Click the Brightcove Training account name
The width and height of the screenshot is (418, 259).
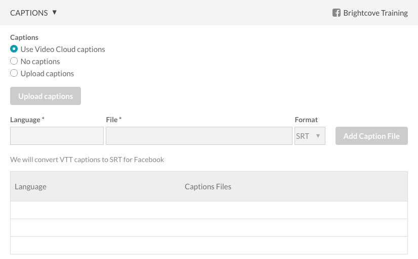(x=375, y=13)
